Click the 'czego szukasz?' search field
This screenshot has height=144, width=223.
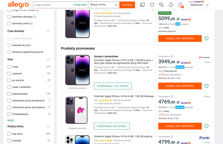(x=52, y=5)
